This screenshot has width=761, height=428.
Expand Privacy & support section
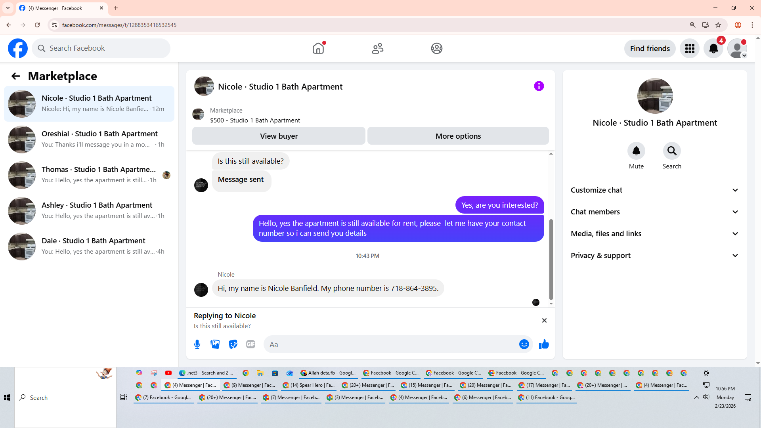coord(655,256)
